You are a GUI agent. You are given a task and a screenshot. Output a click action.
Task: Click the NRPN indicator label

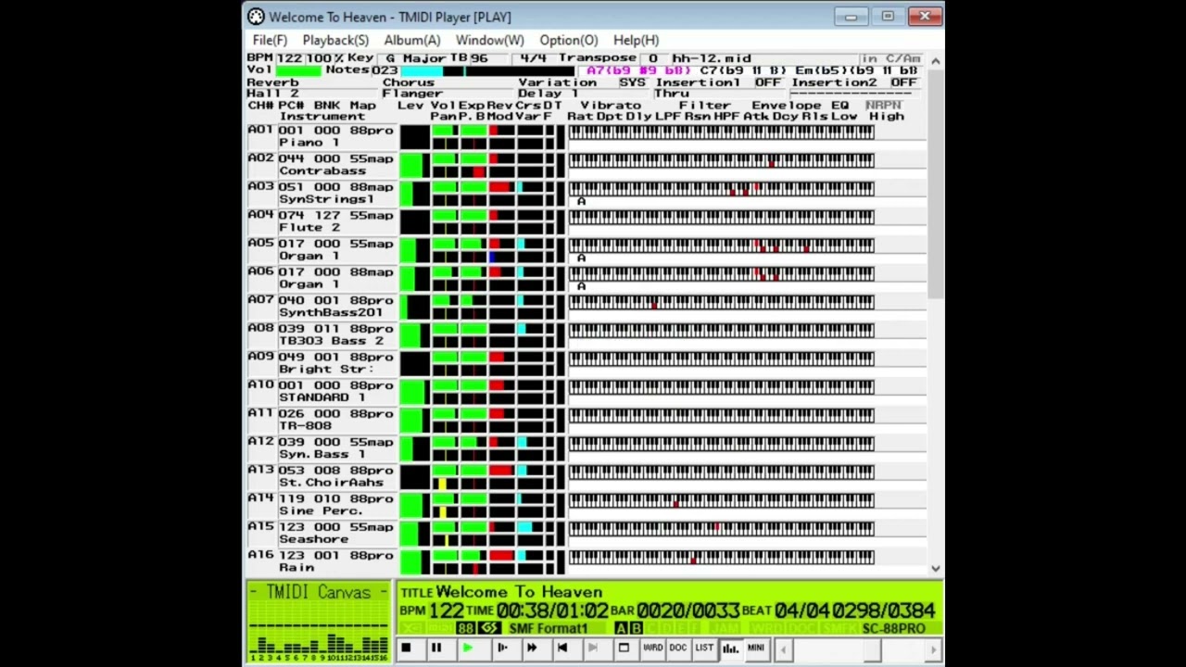[884, 106]
